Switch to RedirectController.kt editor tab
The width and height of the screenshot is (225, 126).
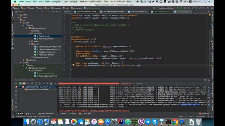point(138,12)
